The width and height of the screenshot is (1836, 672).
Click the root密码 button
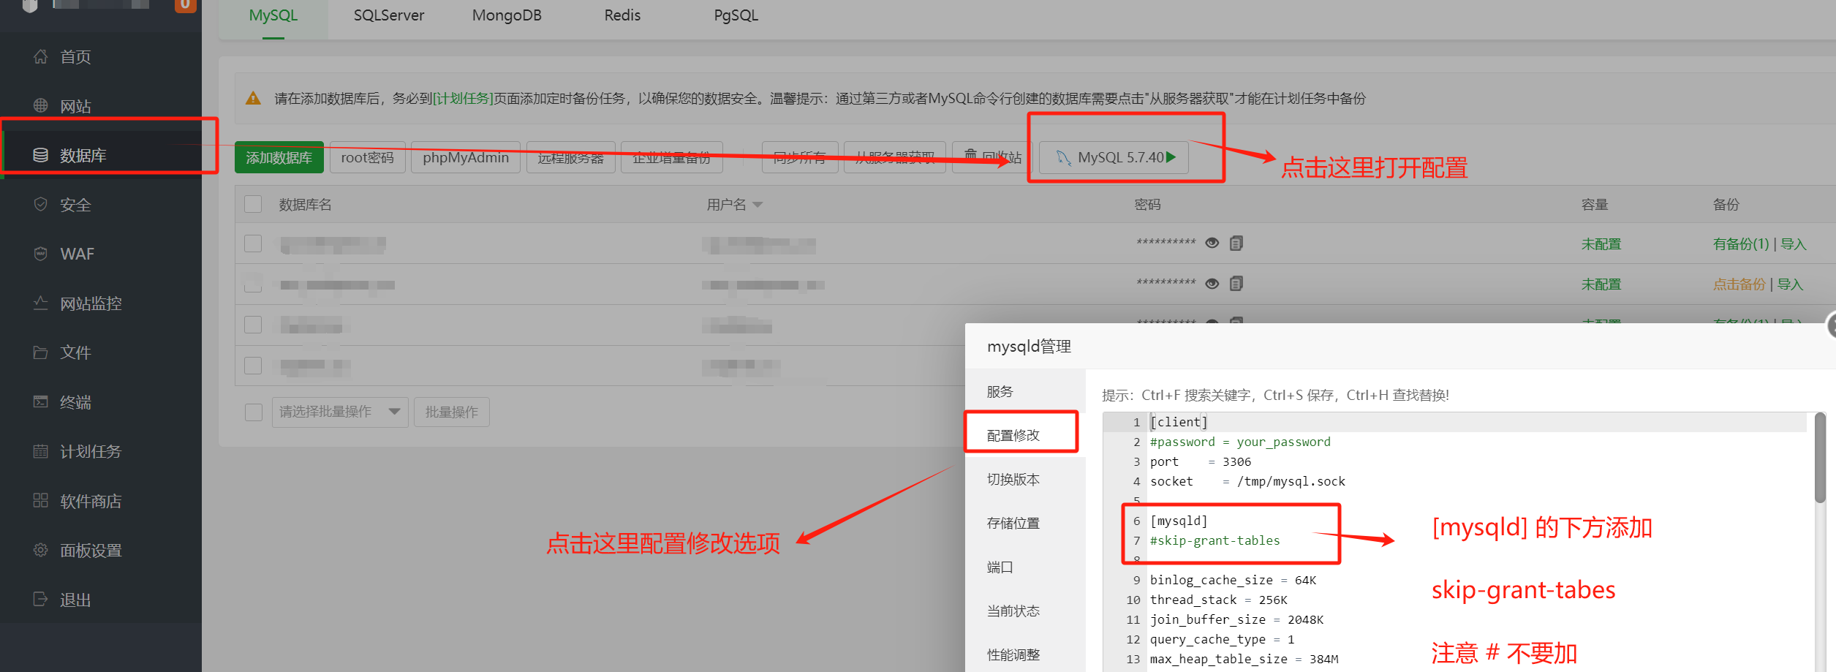tap(367, 157)
